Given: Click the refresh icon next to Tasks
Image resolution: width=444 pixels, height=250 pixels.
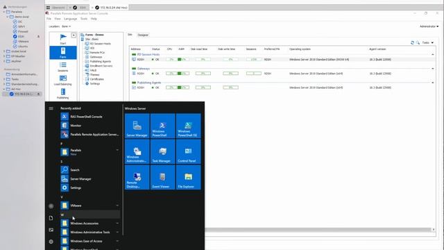Looking at the screenshot, I should click(x=412, y=42).
